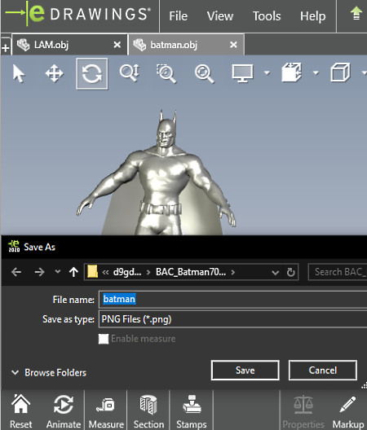This screenshot has width=367, height=430.
Task: Click the display monitor icon
Action: 242,73
